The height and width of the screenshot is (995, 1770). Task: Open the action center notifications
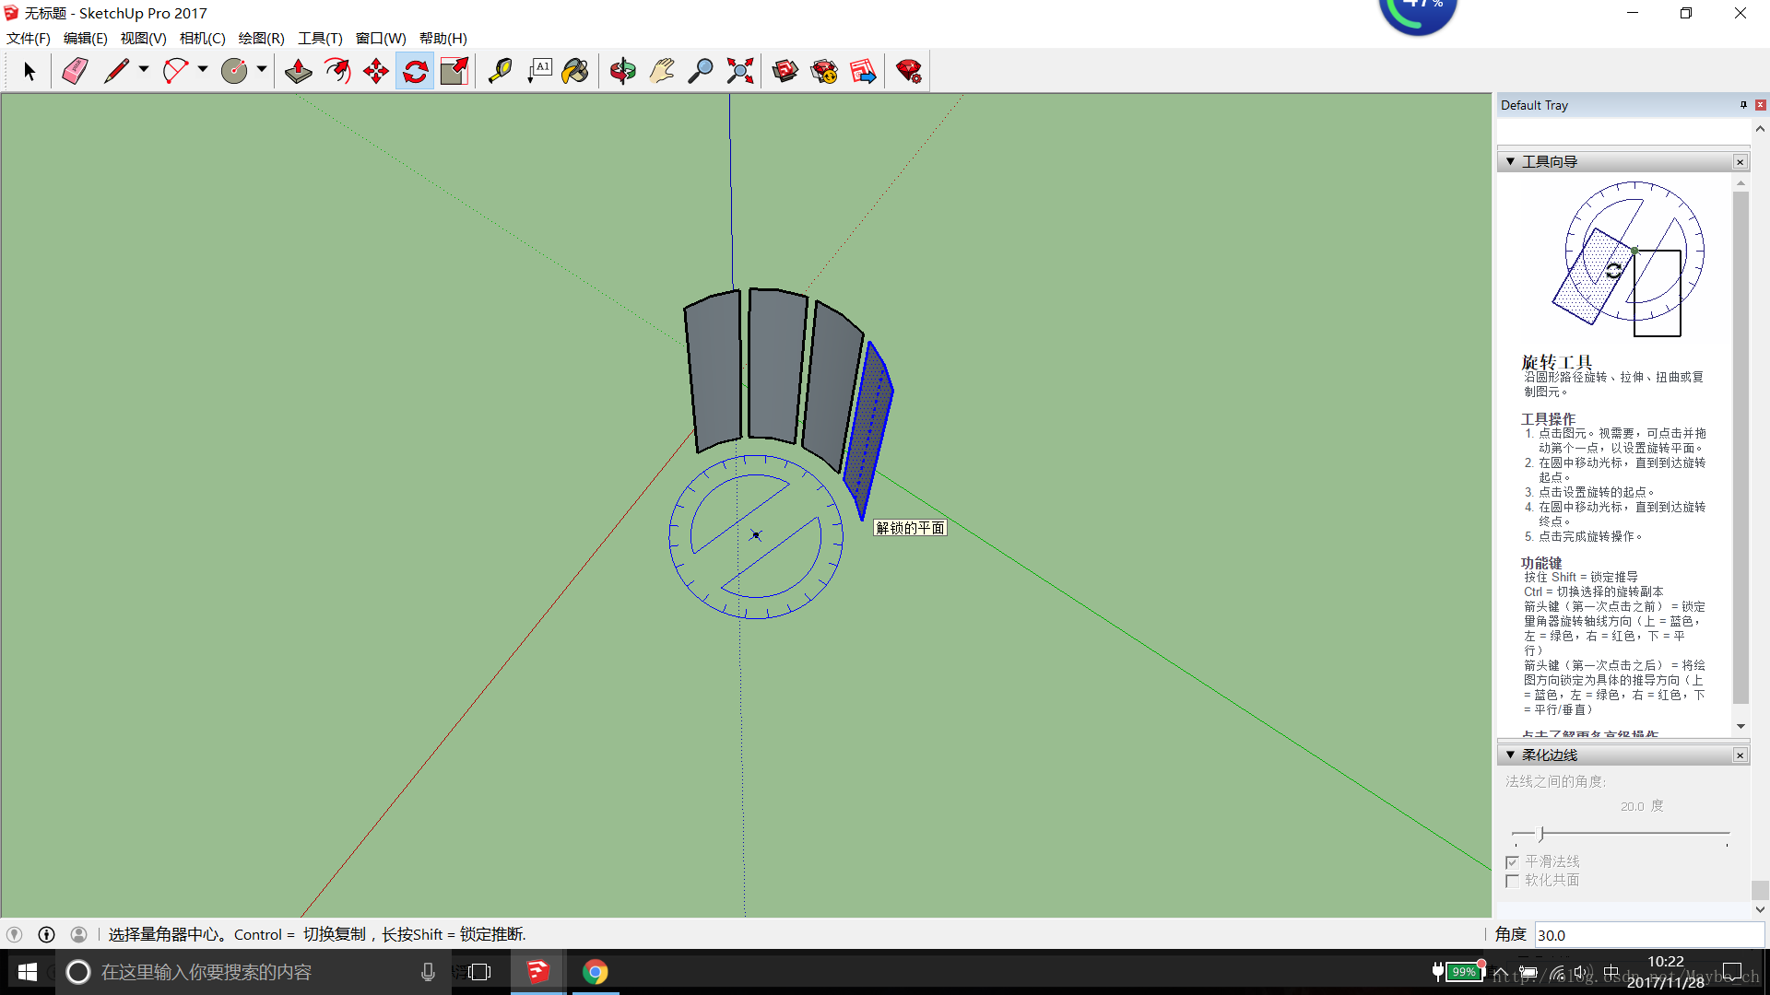1732,973
